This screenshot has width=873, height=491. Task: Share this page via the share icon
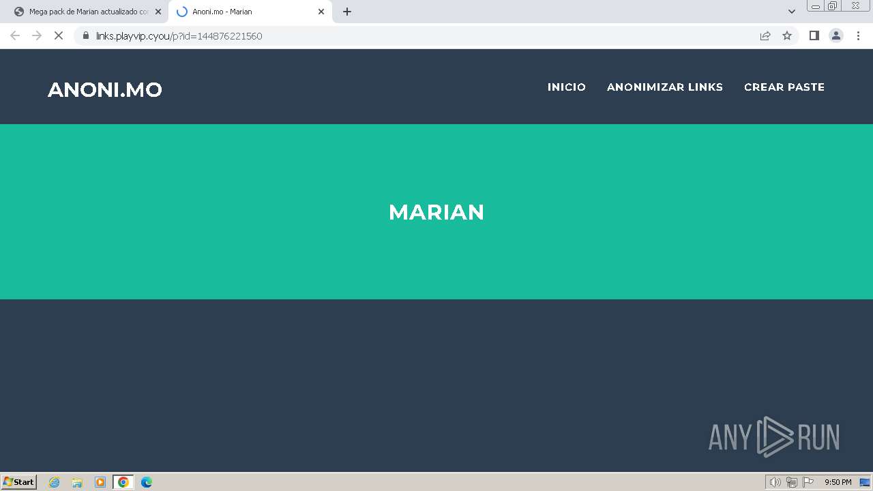tap(765, 35)
